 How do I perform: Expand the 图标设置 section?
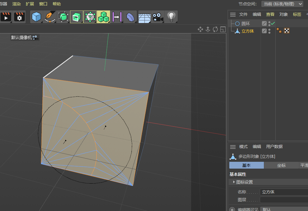pos(234,182)
